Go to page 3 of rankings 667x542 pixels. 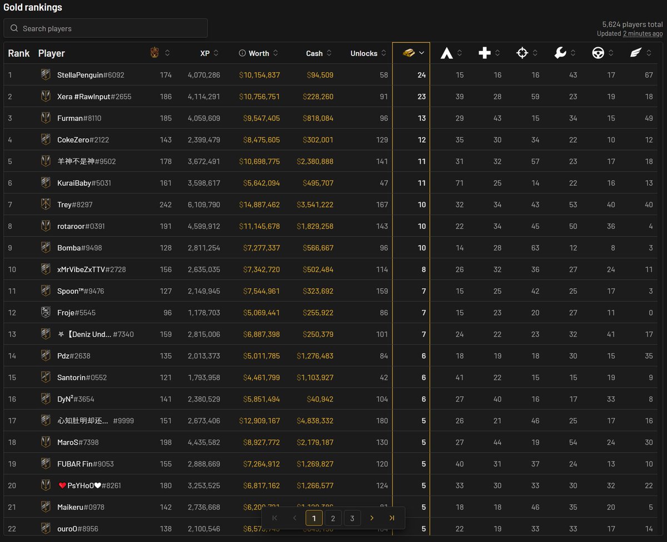(x=352, y=518)
